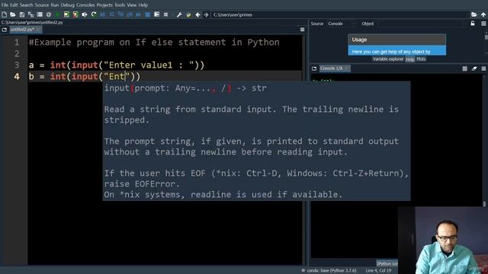Click the Help pane Object input field

click(x=421, y=24)
